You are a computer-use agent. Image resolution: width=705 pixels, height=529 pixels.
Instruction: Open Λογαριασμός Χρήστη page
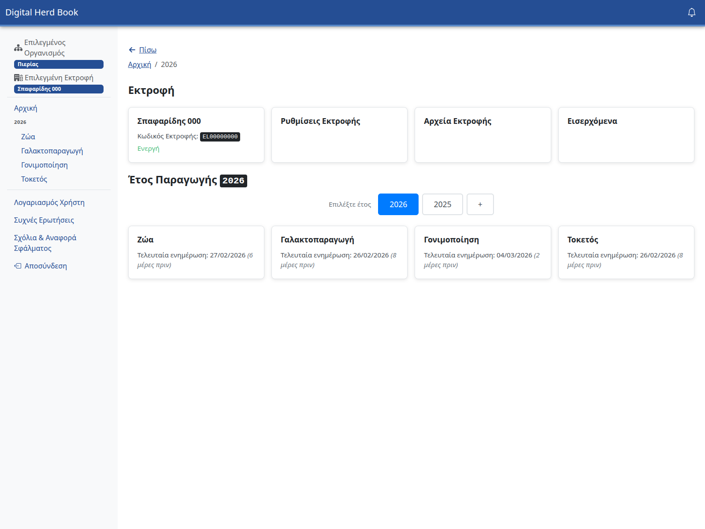pos(49,202)
